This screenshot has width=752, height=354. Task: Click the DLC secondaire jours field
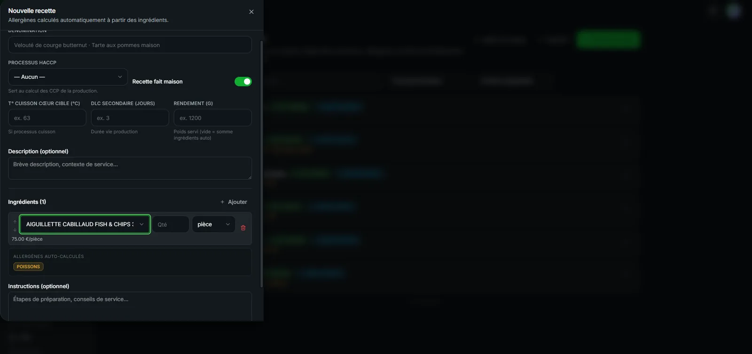(130, 118)
